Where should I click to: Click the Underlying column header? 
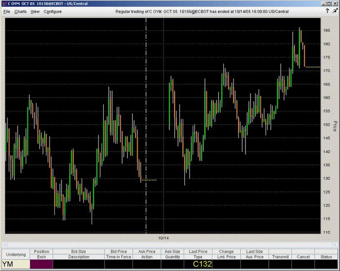[16, 254]
